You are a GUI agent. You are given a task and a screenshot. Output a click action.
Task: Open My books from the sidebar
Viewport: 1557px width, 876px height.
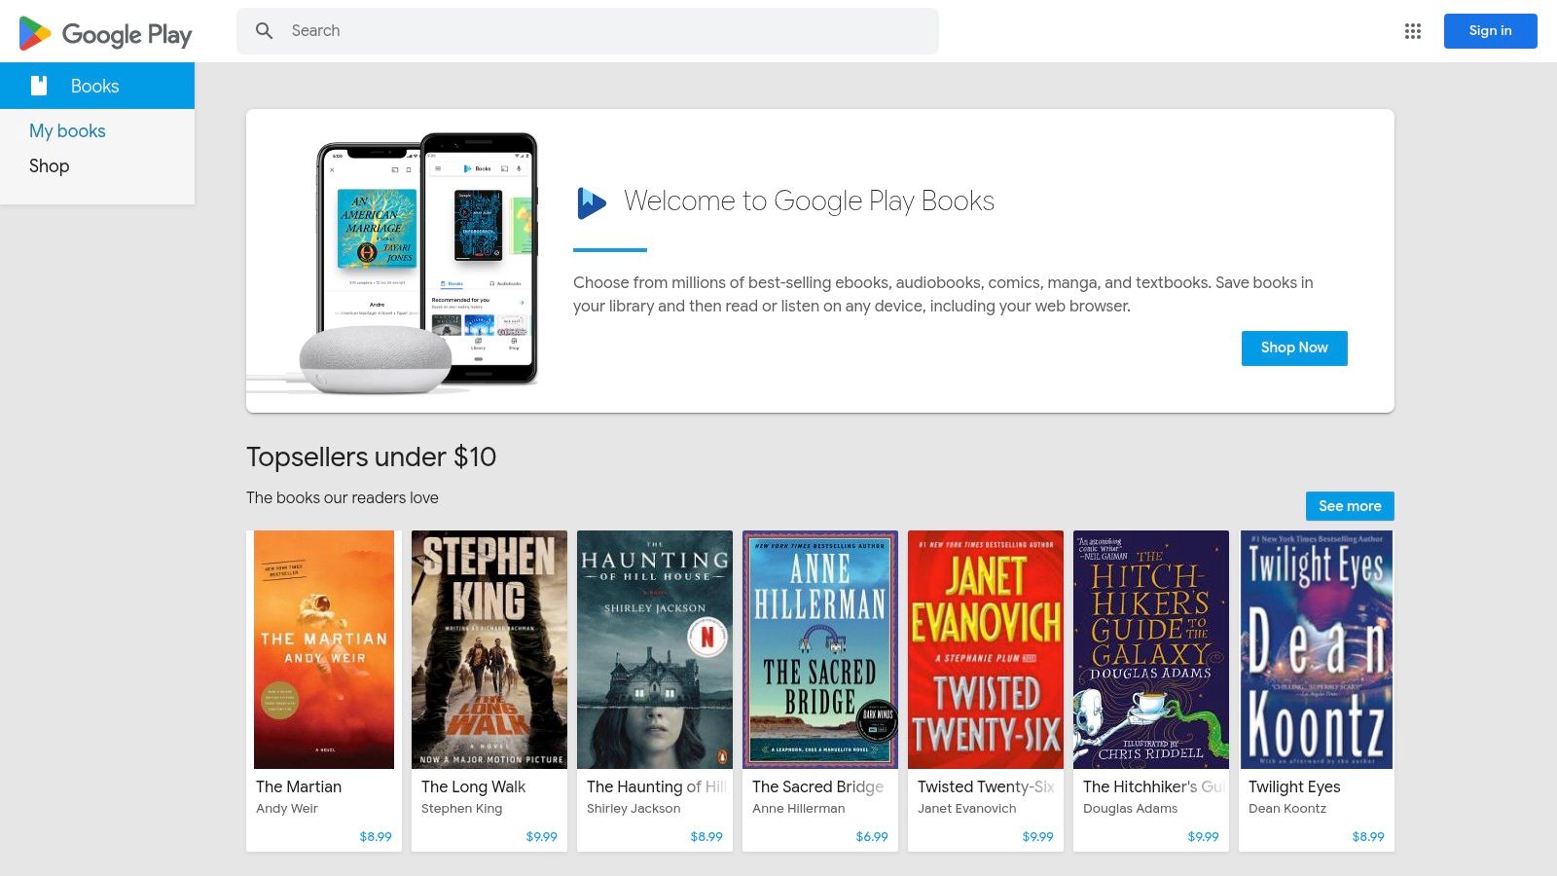67,130
